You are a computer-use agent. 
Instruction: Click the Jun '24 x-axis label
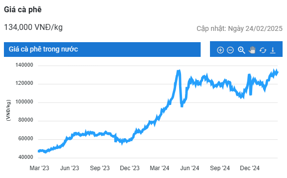point(190,168)
